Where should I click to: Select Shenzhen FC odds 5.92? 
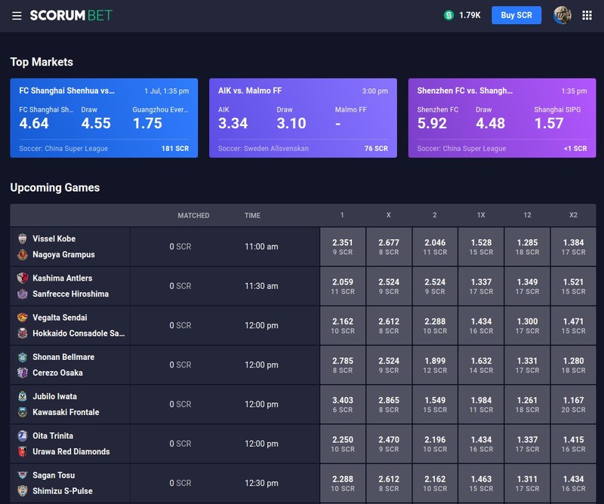tap(432, 123)
